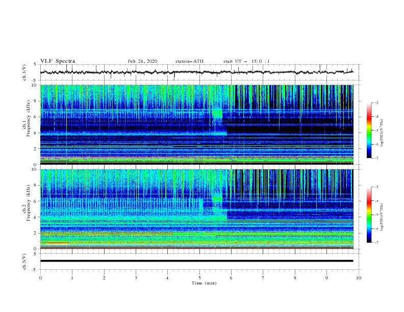Image resolution: width=404 pixels, height=312 pixels.
Task: Click tick label "9" on the Time axis
Action: coord(326,278)
